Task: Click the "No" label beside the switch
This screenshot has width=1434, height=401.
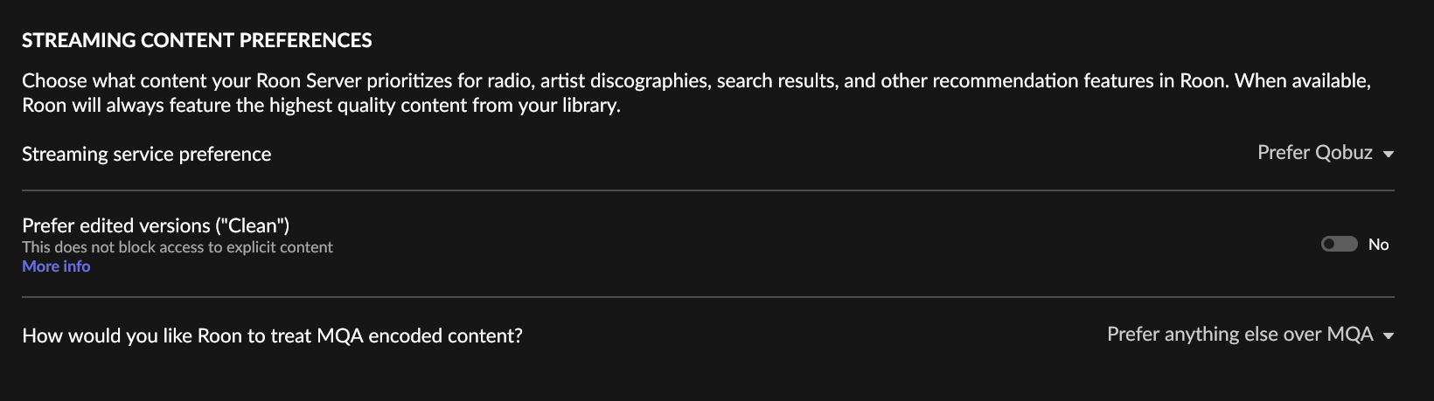Action: [1379, 245]
